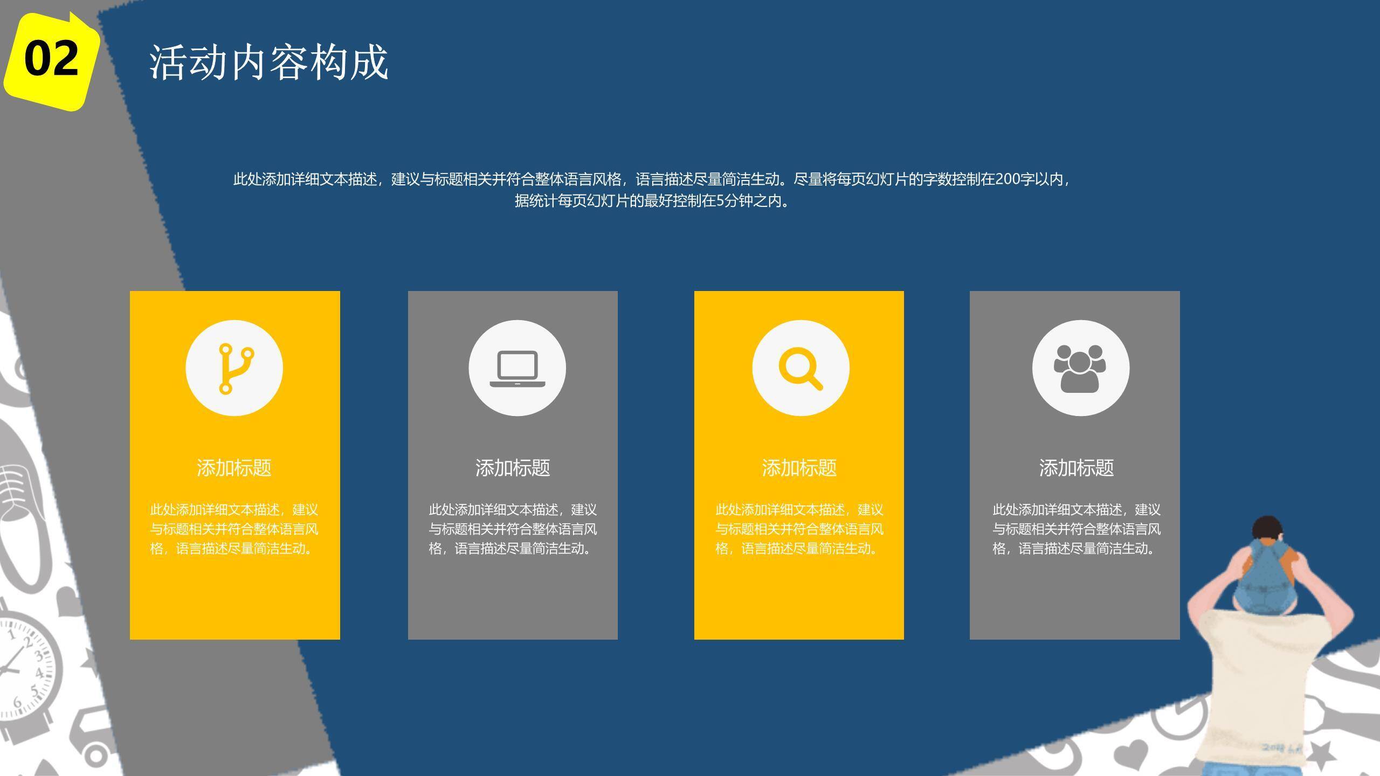Select the slide title 活动内容构成

(x=268, y=62)
